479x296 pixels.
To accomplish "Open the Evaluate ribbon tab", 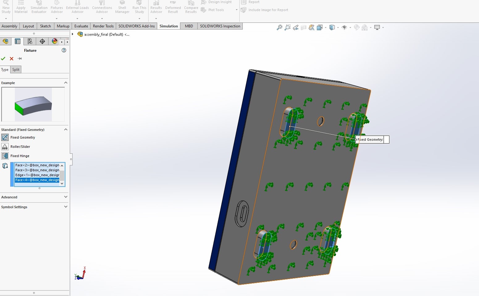I will 81,26.
